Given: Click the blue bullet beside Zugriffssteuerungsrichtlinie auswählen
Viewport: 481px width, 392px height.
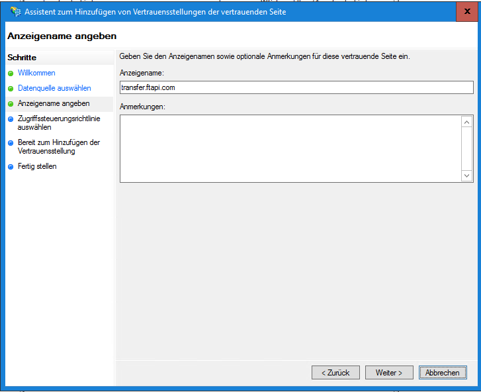Looking at the screenshot, I should 11,119.
